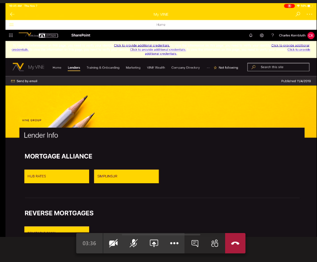317x262 pixels.
Task: Click the battery indicator in status bar
Action: [x=310, y=6]
